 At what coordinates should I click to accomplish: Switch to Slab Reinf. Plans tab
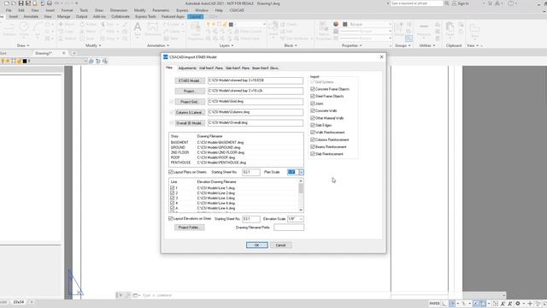coord(238,68)
